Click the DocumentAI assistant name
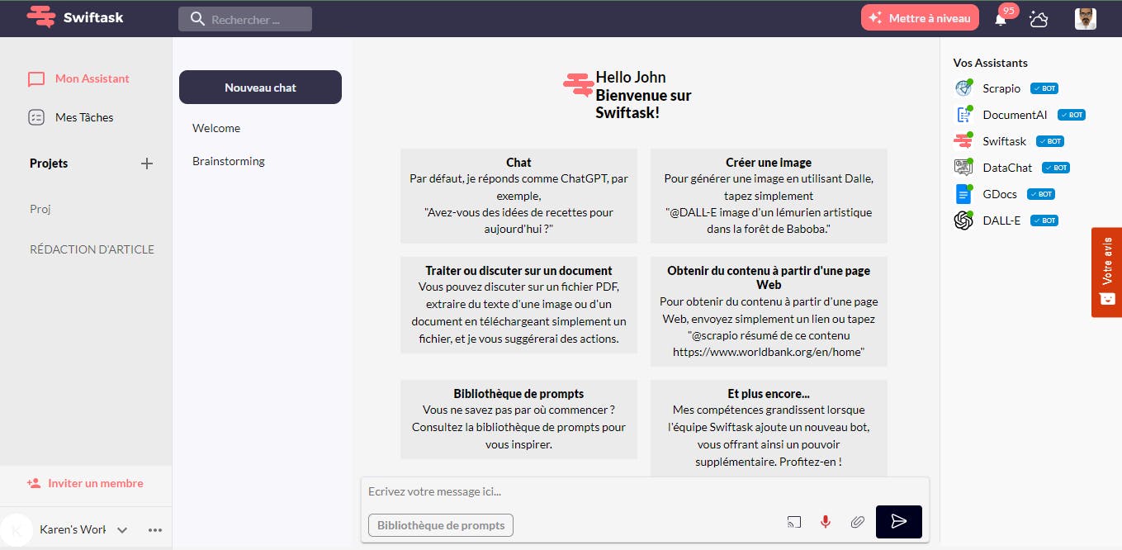This screenshot has height=550, width=1122. click(1015, 115)
